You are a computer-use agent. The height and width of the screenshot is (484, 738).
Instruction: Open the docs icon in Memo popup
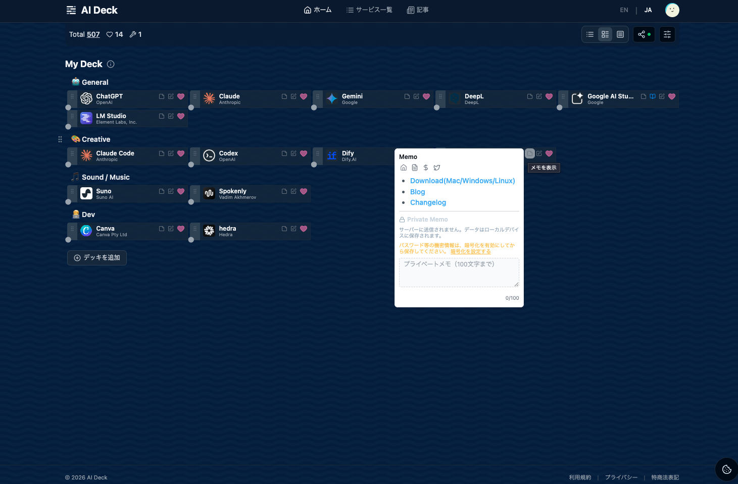415,168
